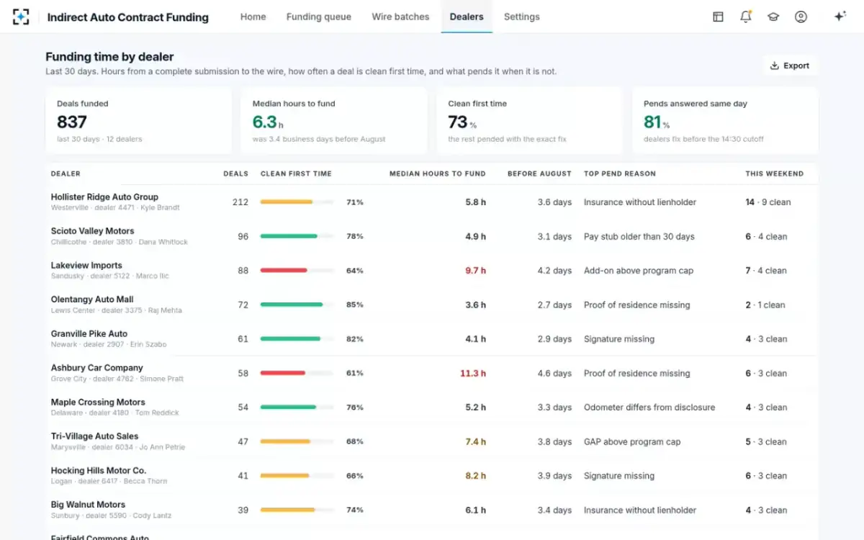Select the Clean first time 73% card
The height and width of the screenshot is (540, 864).
530,121
